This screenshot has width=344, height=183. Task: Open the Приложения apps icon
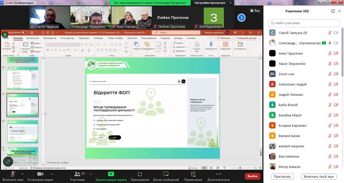tap(140, 174)
